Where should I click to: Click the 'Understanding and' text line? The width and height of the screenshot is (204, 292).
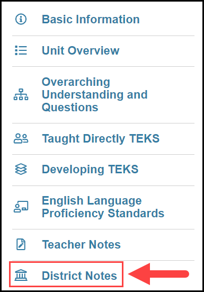click(95, 95)
